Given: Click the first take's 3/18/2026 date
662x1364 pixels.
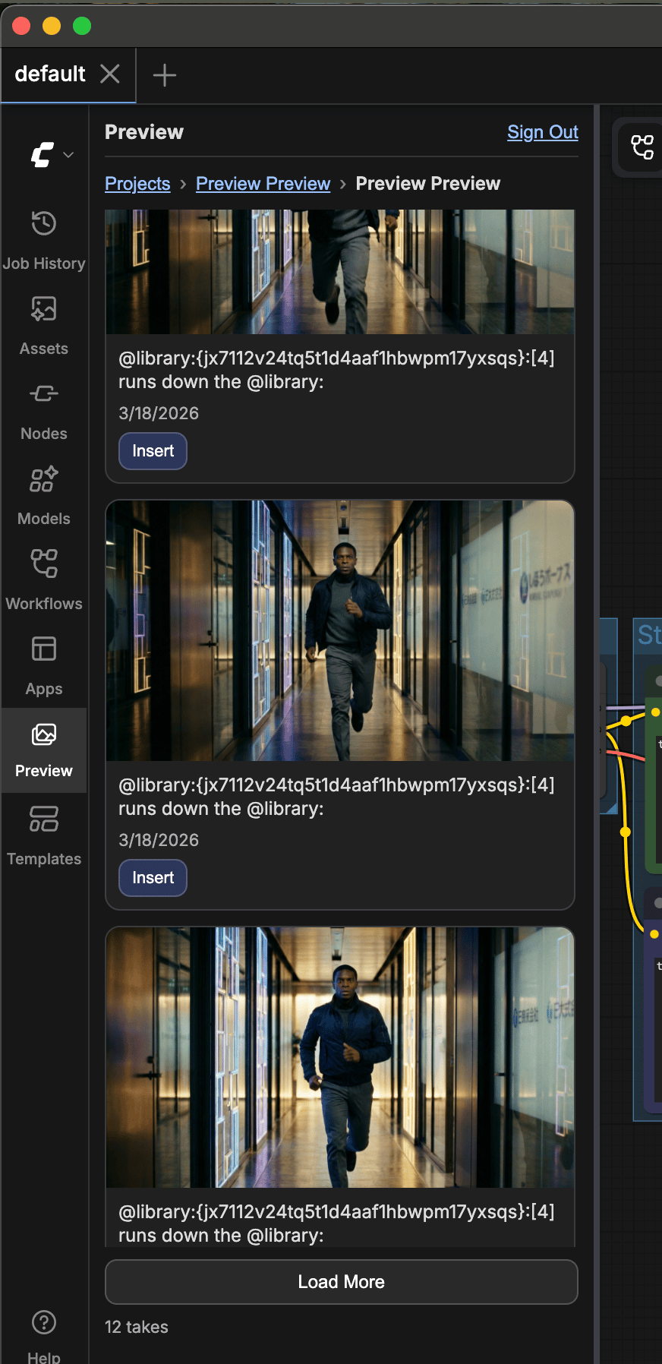Looking at the screenshot, I should click(159, 413).
